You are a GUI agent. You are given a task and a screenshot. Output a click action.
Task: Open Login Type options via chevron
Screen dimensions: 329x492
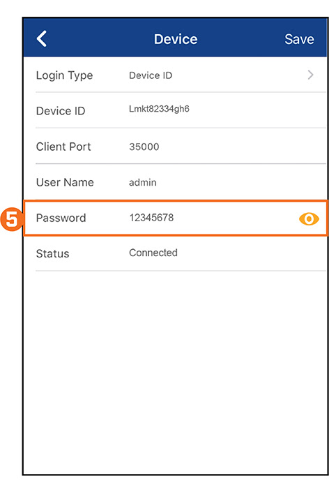tap(310, 75)
